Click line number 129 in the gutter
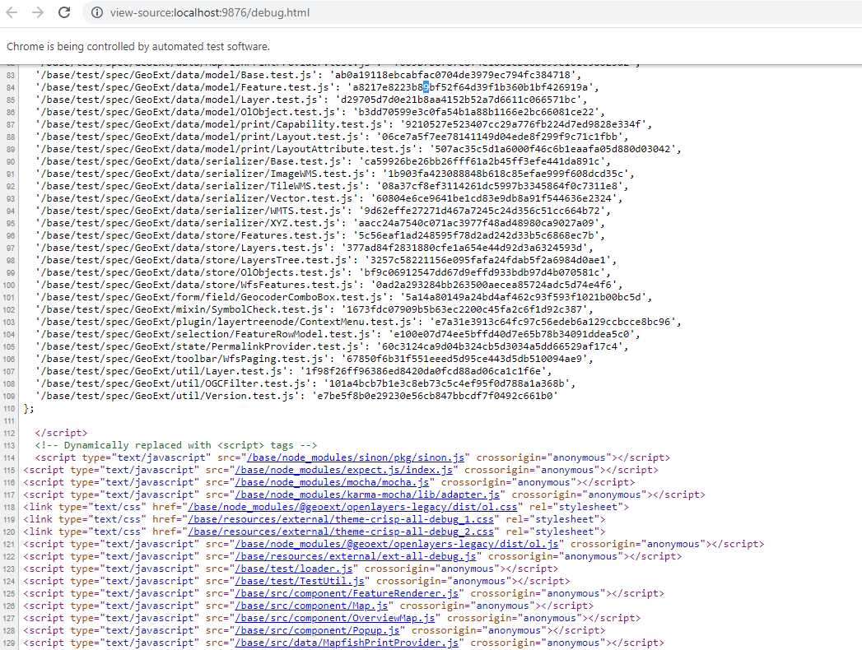Viewport: 862px width, 650px height. (x=9, y=643)
